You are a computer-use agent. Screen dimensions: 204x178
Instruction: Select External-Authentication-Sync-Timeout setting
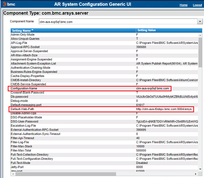(36, 134)
